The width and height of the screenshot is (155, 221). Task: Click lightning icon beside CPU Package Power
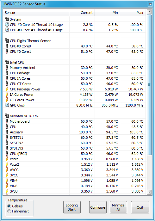coord(7,89)
